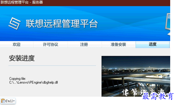
Task: Click the dbghelp.dll file path text
Action: tap(33, 82)
